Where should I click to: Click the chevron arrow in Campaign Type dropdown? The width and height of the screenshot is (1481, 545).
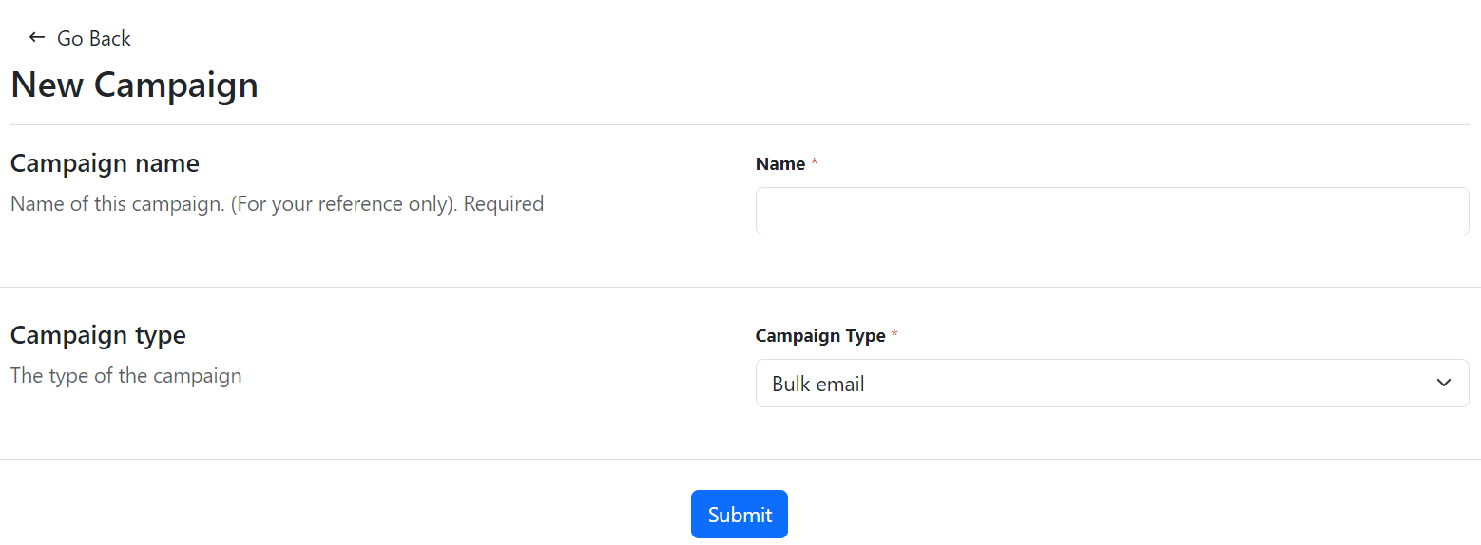pyautogui.click(x=1444, y=383)
